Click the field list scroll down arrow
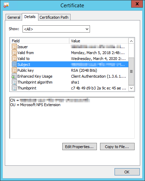The image size is (145, 181). pos(131,88)
